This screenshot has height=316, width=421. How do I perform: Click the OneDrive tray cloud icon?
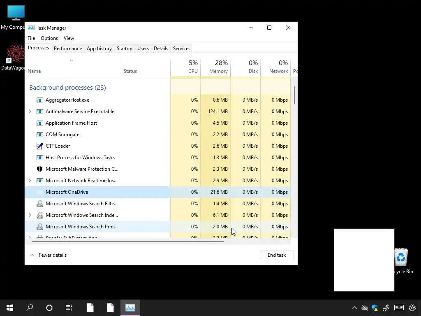tap(365, 308)
